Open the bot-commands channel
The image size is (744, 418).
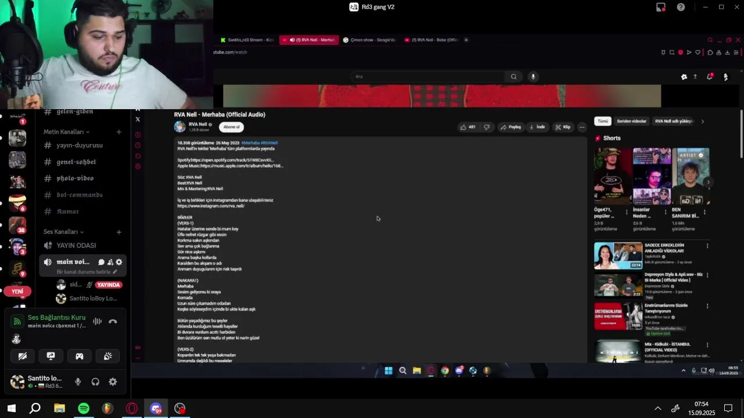80,195
